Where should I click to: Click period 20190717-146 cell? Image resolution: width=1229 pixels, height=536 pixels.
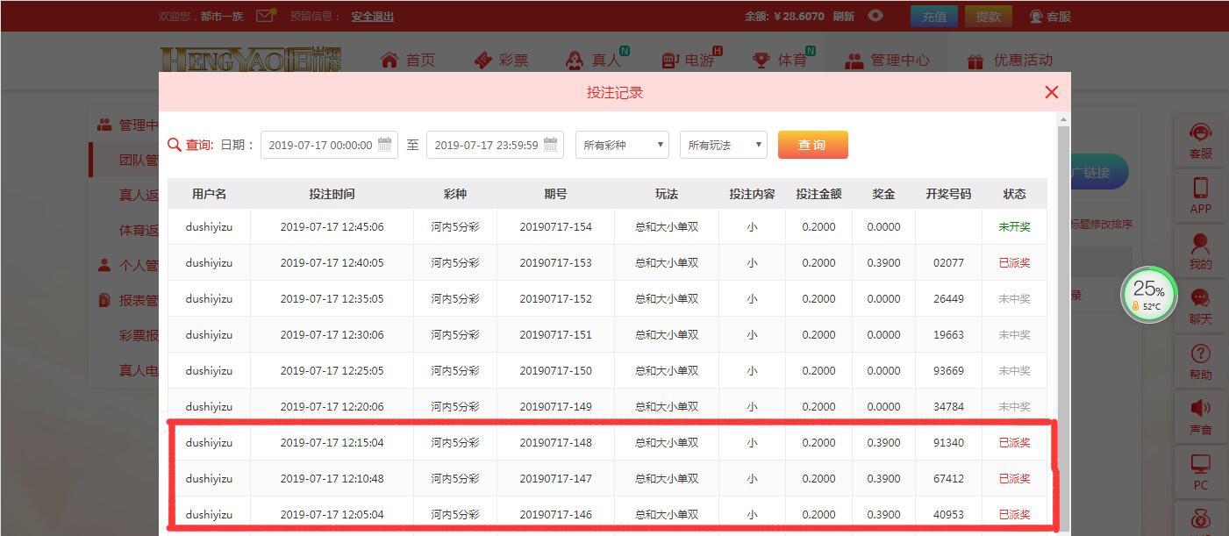[555, 514]
